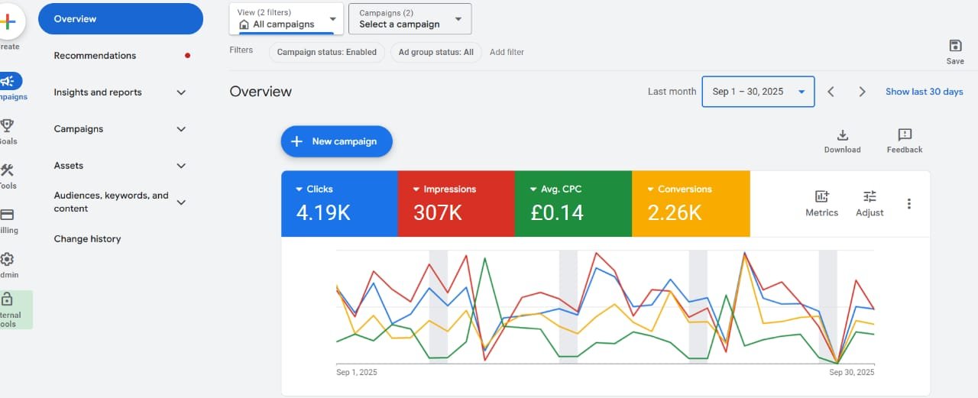Click the New campaign button
This screenshot has height=398, width=978.
click(336, 141)
